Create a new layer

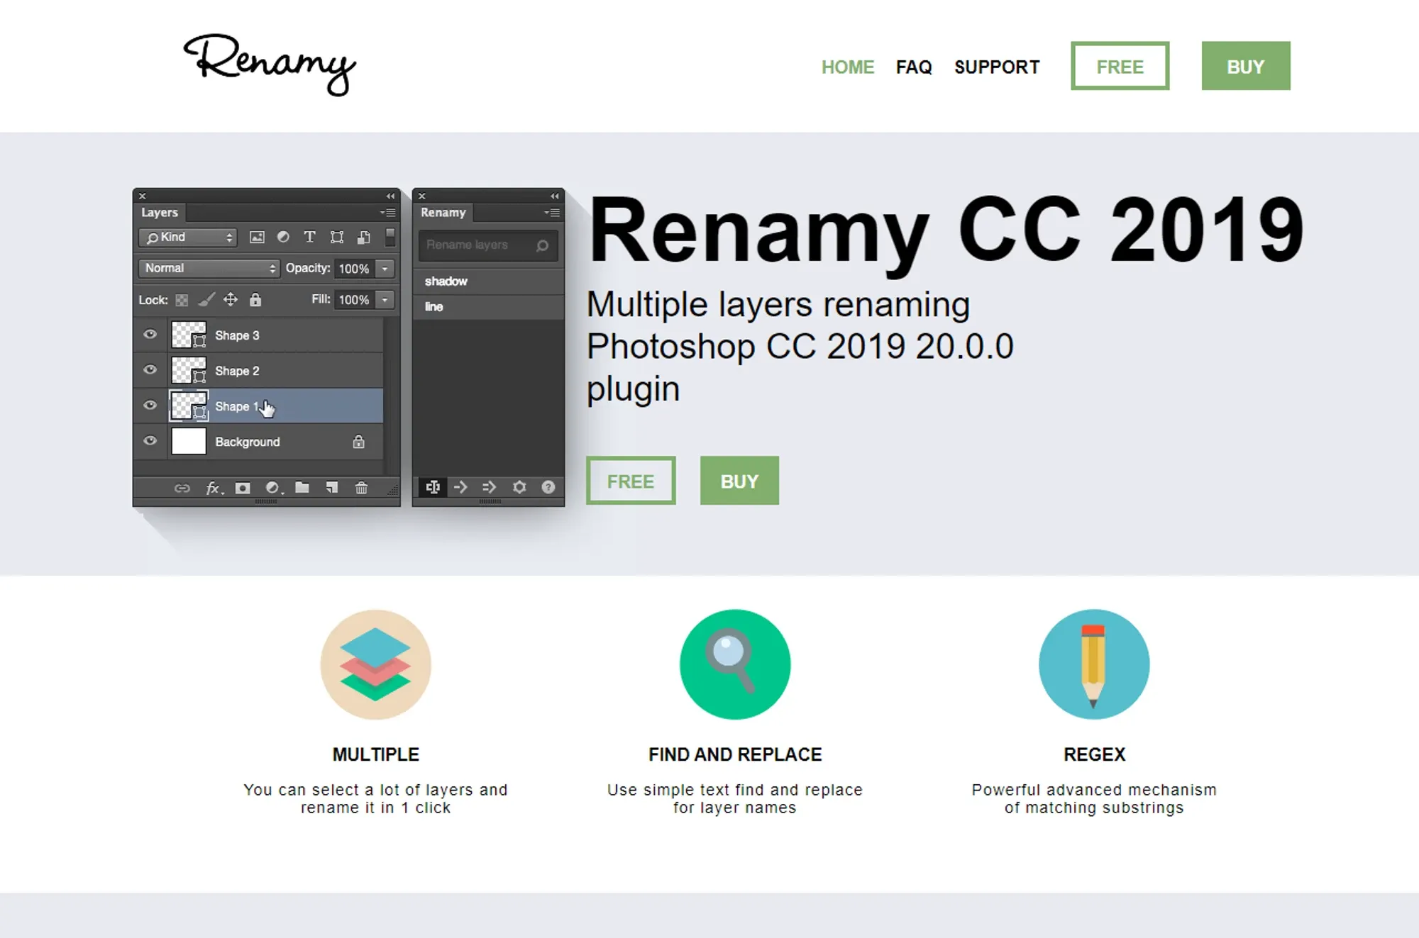(x=332, y=487)
